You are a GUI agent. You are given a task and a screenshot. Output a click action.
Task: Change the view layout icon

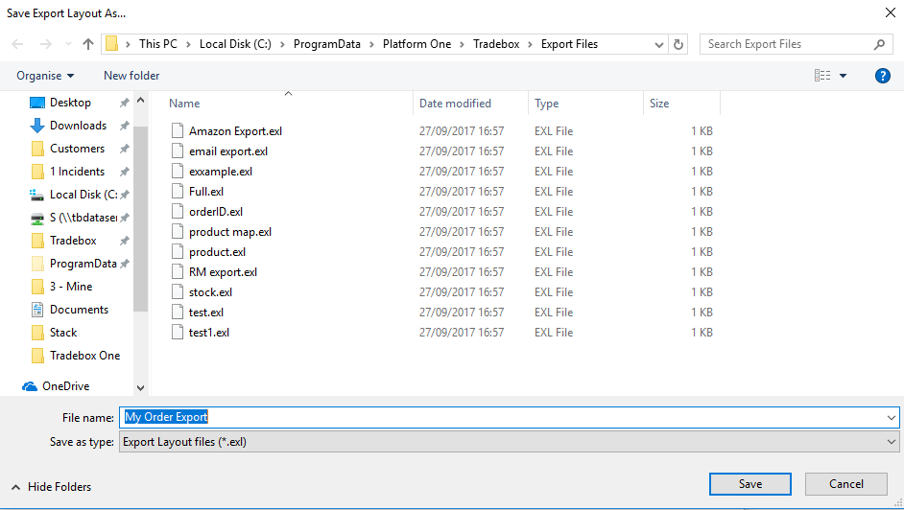(x=822, y=76)
